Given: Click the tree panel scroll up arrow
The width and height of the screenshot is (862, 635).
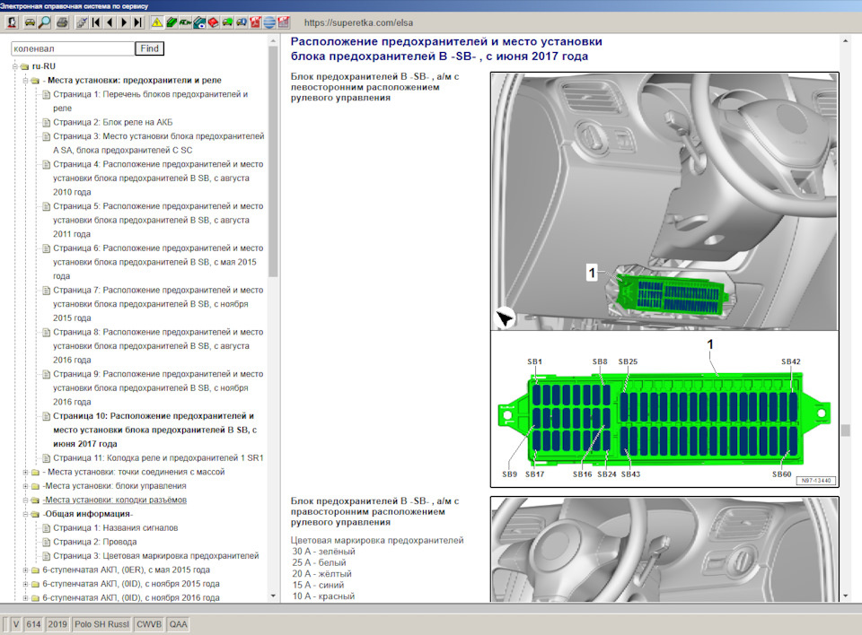Looking at the screenshot, I should click(x=273, y=40).
